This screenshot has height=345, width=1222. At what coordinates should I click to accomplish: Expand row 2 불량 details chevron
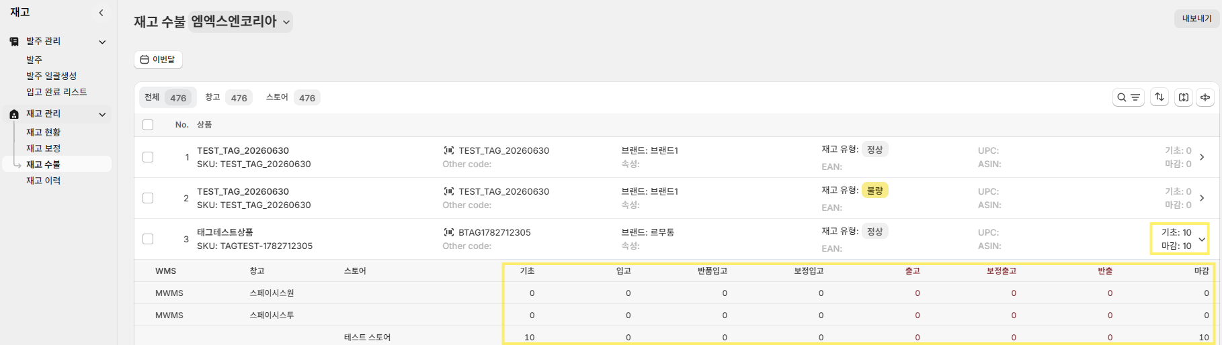click(x=1202, y=198)
